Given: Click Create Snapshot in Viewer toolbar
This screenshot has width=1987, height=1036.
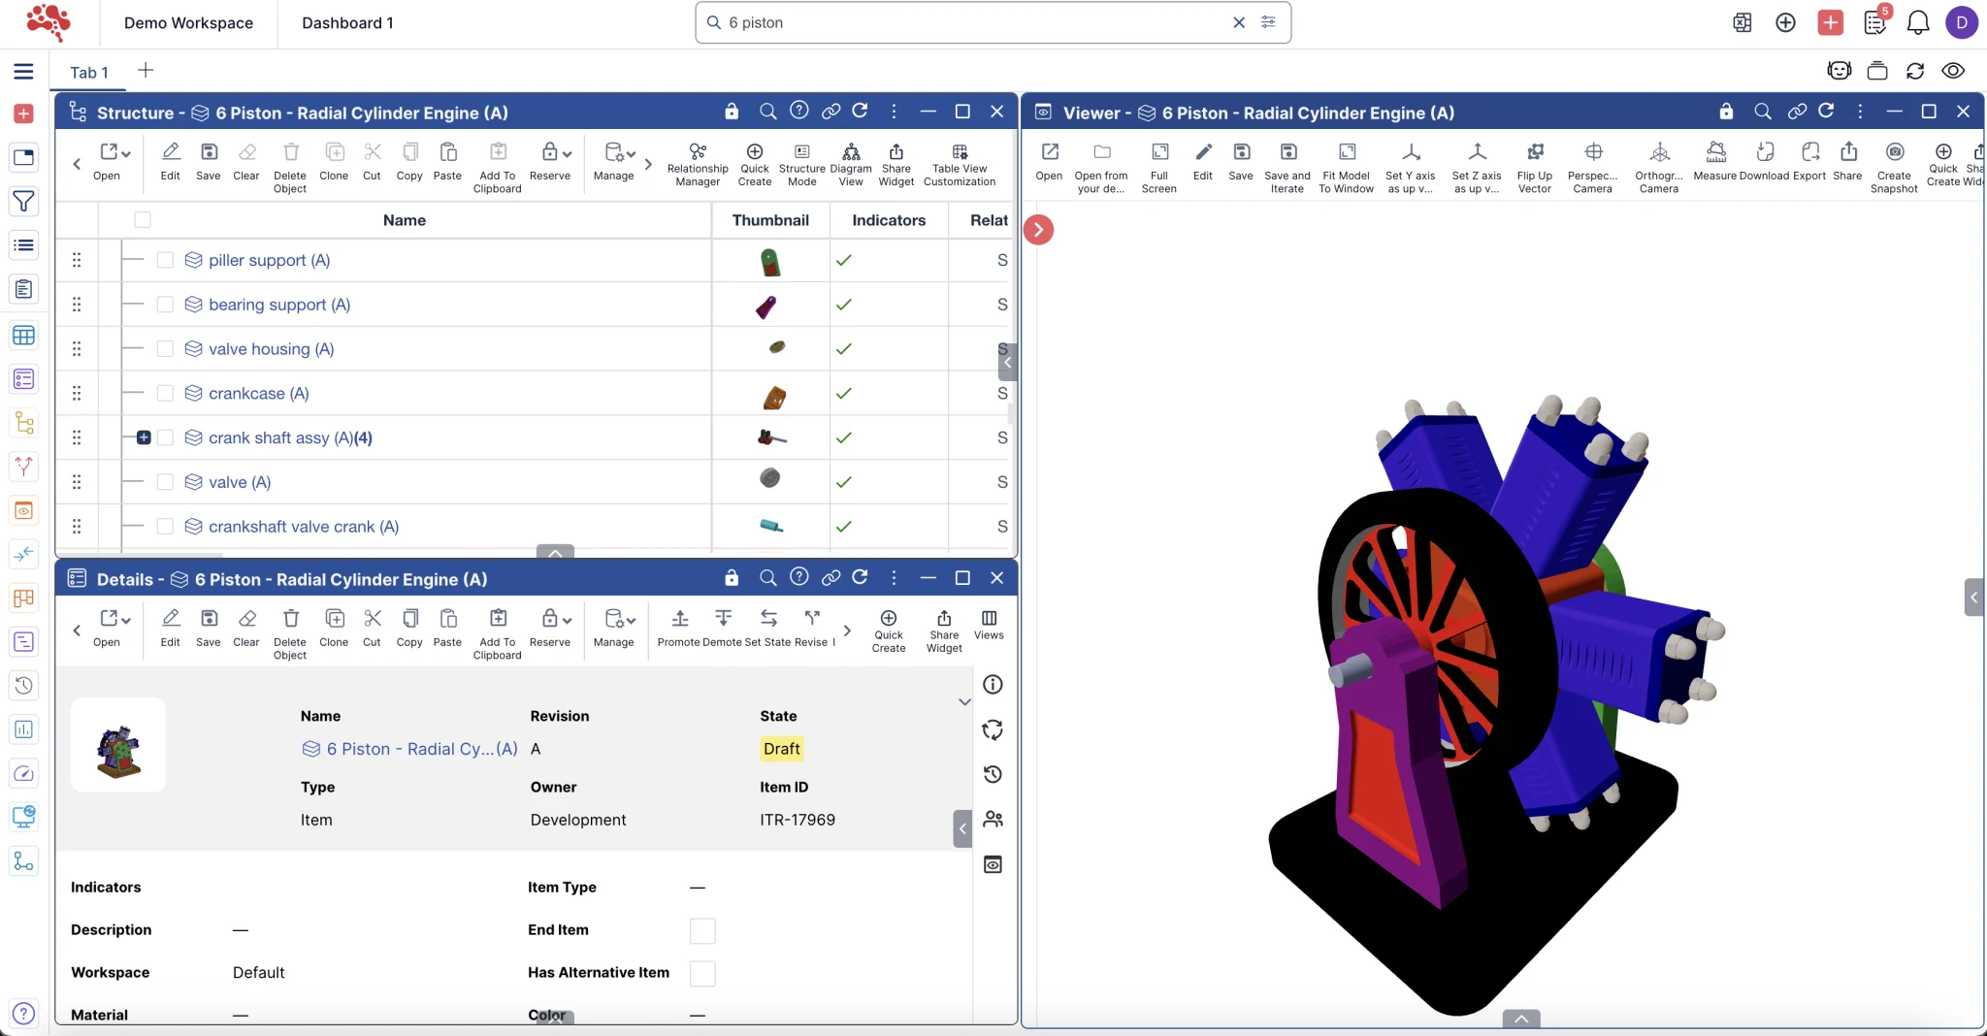Looking at the screenshot, I should 1894,153.
